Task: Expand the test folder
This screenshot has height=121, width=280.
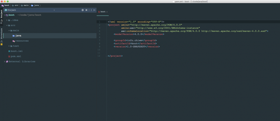Action: click(x=9, y=46)
